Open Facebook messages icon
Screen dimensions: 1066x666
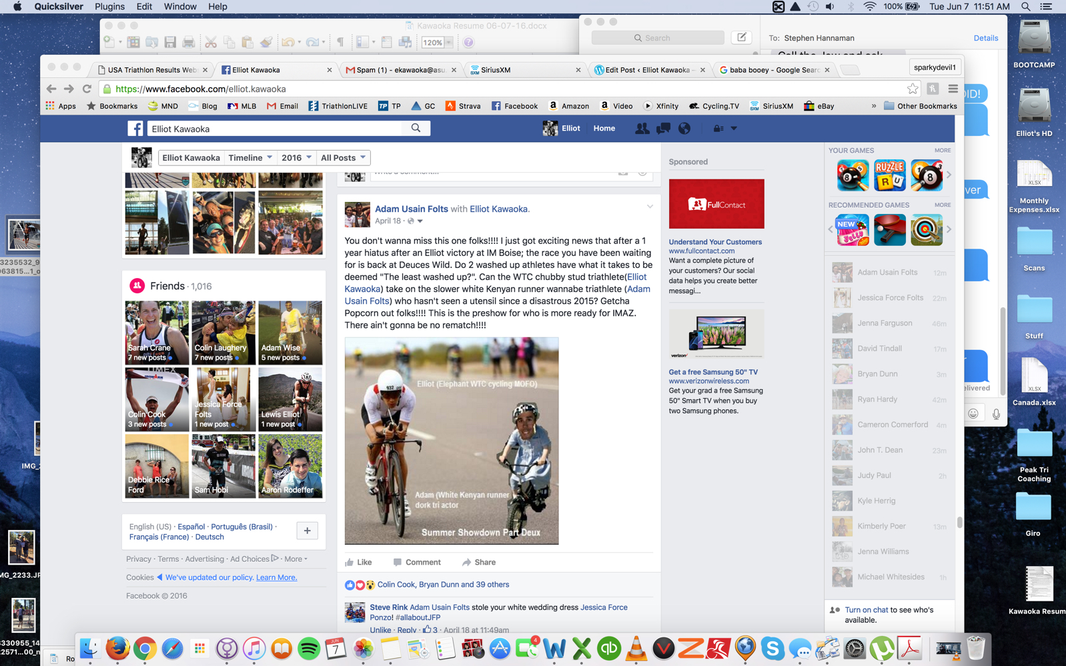pyautogui.click(x=663, y=128)
